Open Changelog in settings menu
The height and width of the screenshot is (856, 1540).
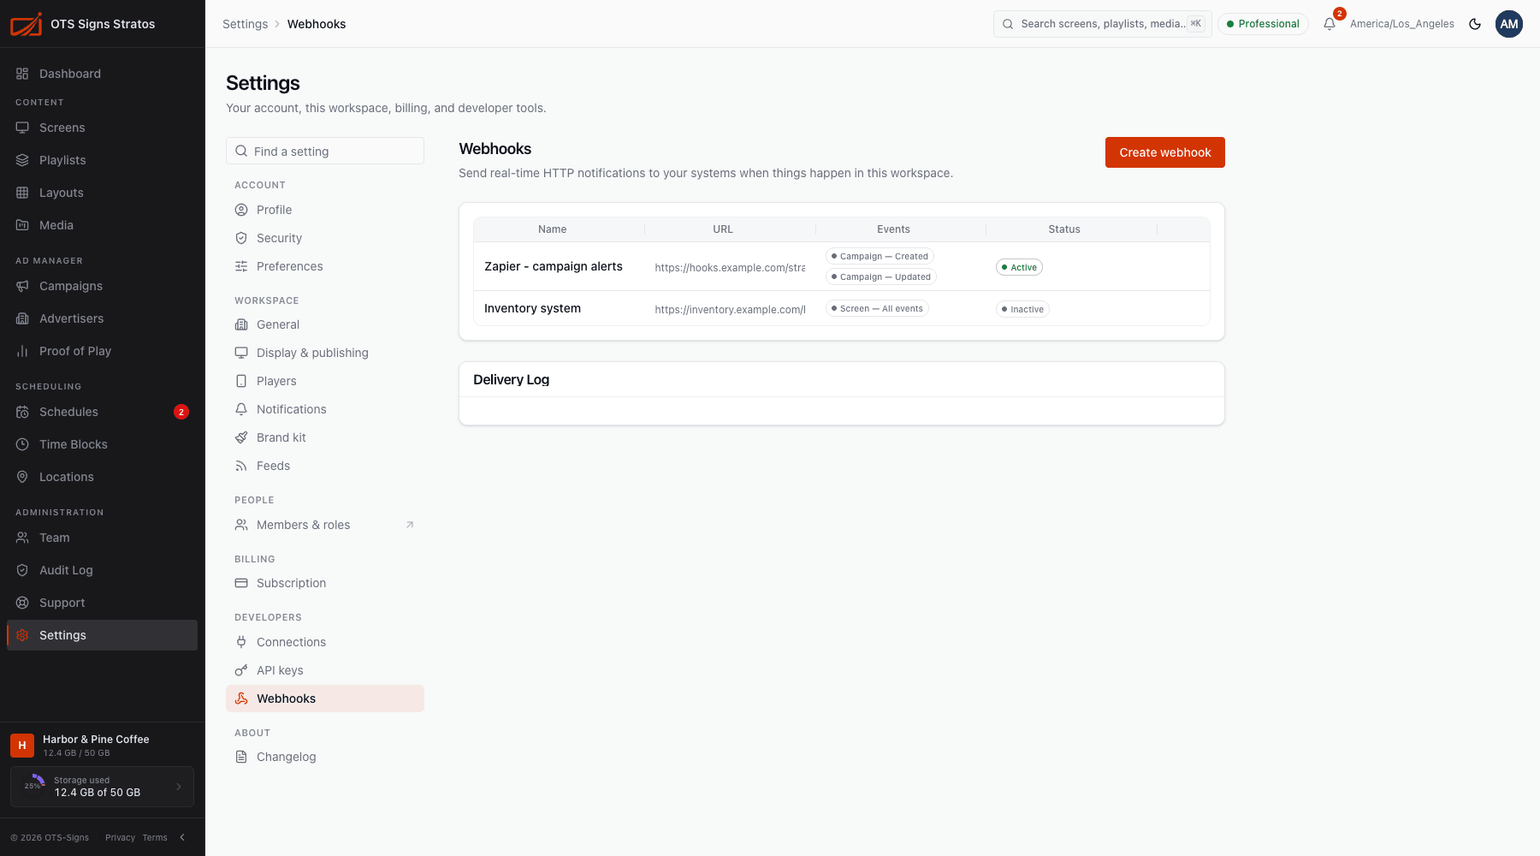(325, 757)
